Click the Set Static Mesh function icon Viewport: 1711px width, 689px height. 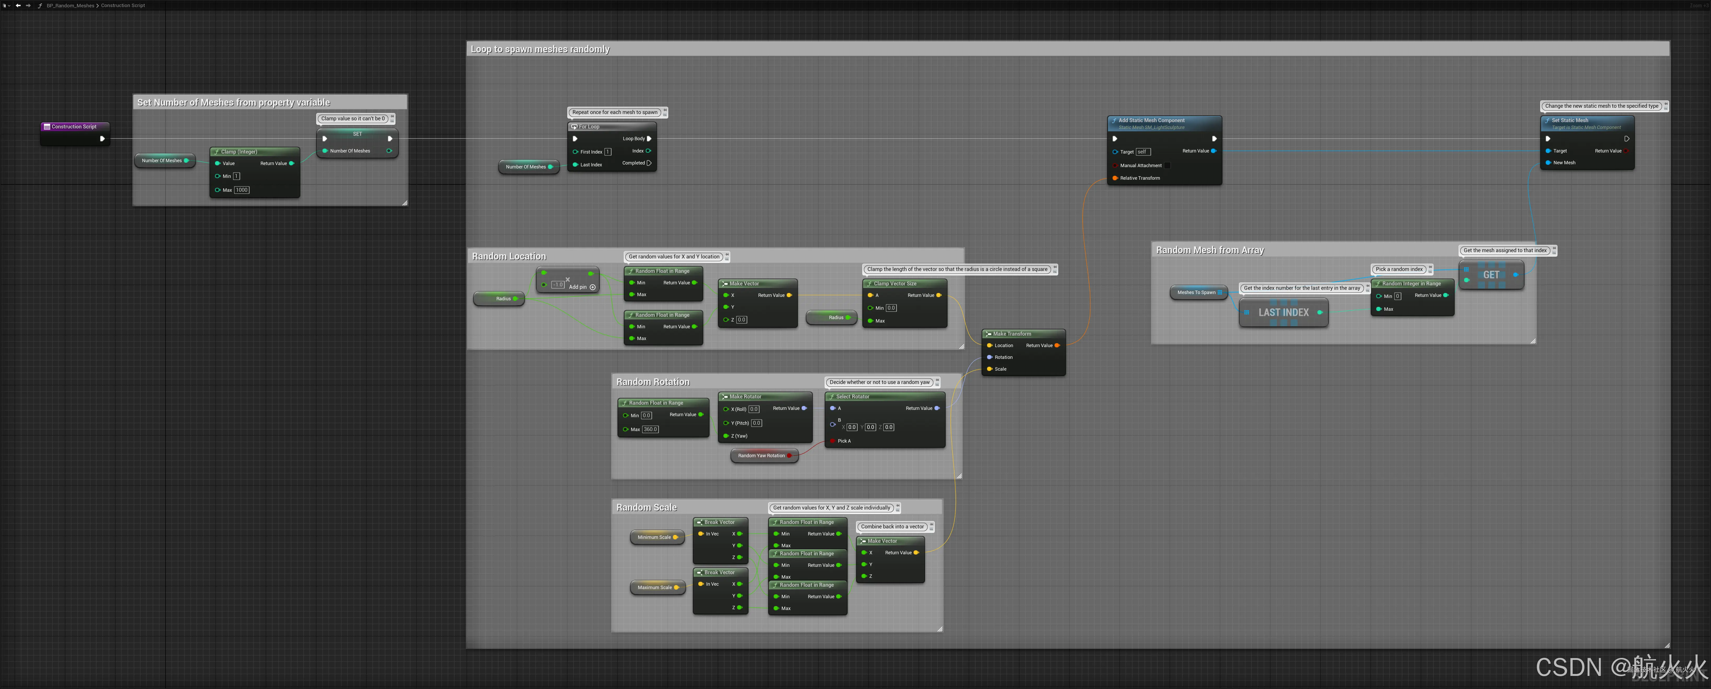coord(1547,121)
